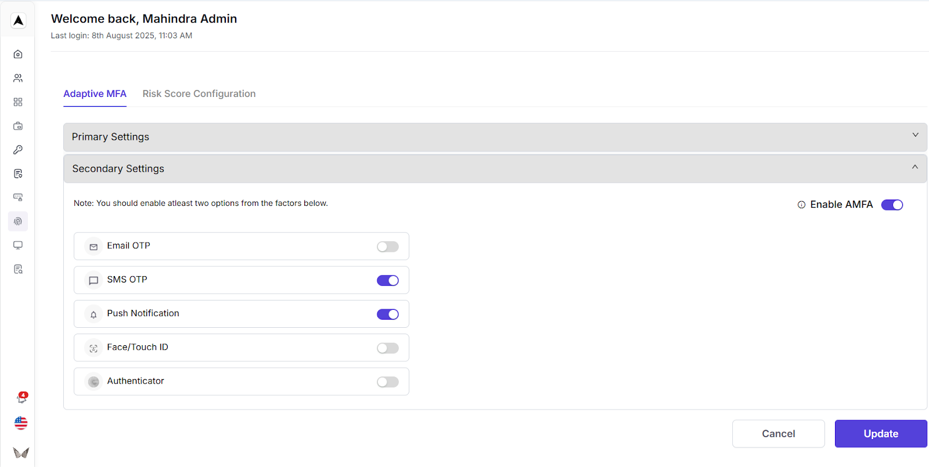Toggle Enable AMFA switch
This screenshot has height=467, width=929.
[x=892, y=205]
